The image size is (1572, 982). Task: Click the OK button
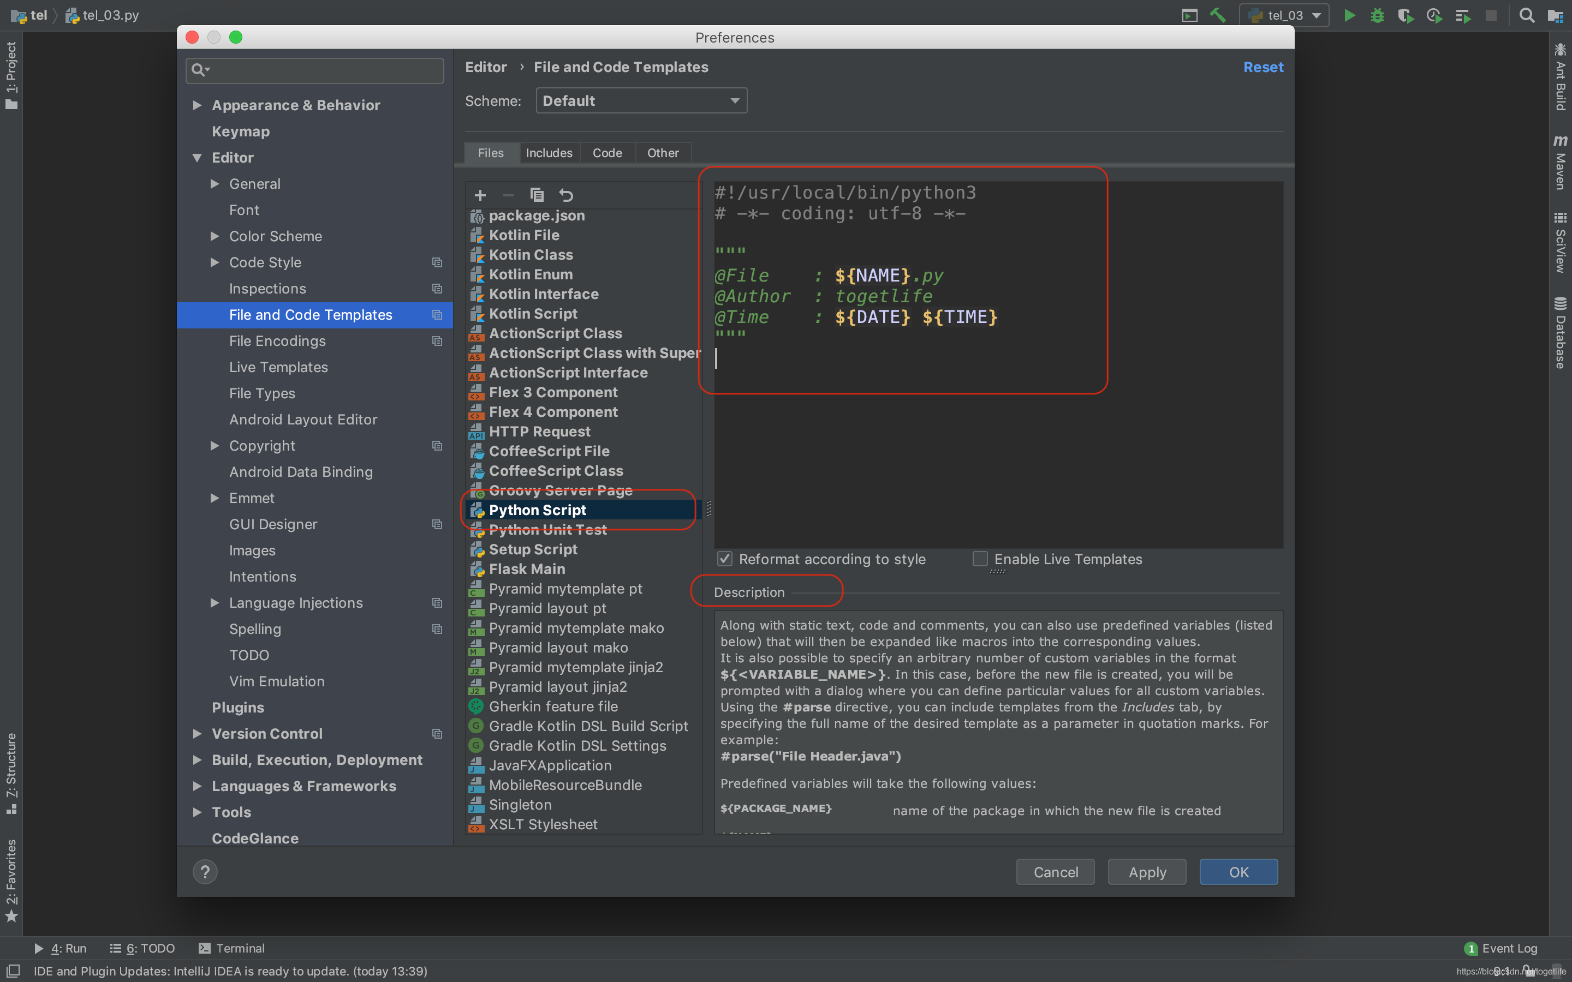pyautogui.click(x=1238, y=872)
